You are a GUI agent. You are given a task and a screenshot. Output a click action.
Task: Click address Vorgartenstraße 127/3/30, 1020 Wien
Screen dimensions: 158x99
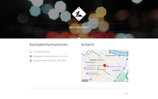50,61
